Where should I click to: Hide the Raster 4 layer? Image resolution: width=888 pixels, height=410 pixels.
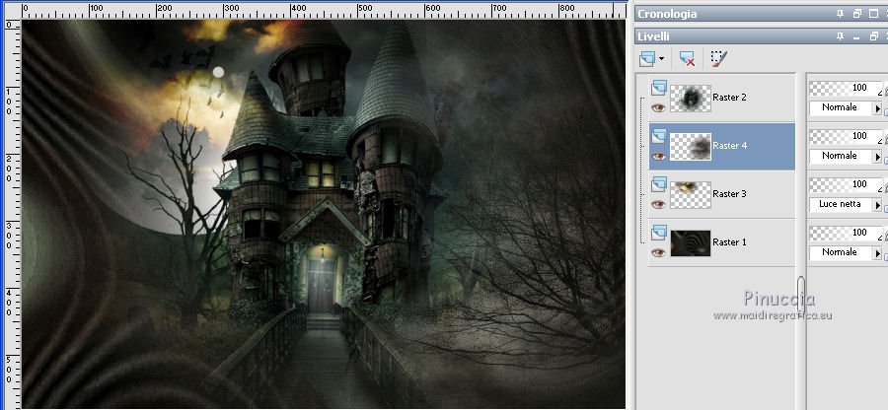pos(658,156)
